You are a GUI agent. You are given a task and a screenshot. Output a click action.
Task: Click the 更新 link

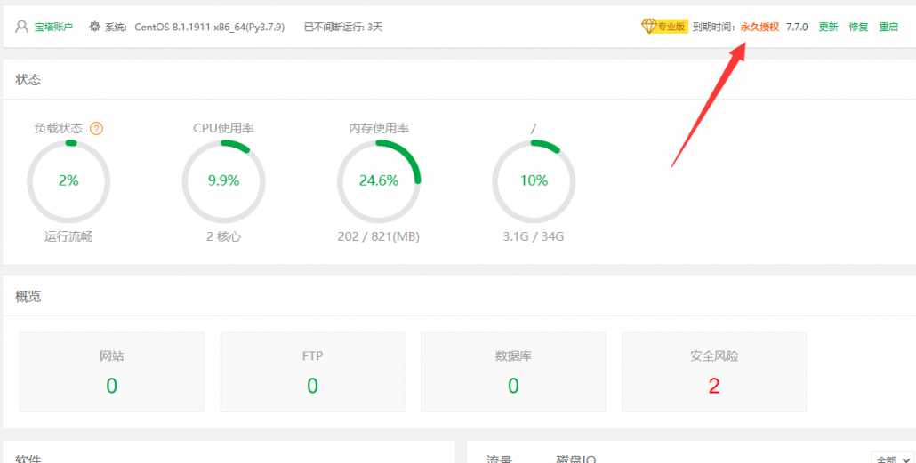[x=828, y=27]
